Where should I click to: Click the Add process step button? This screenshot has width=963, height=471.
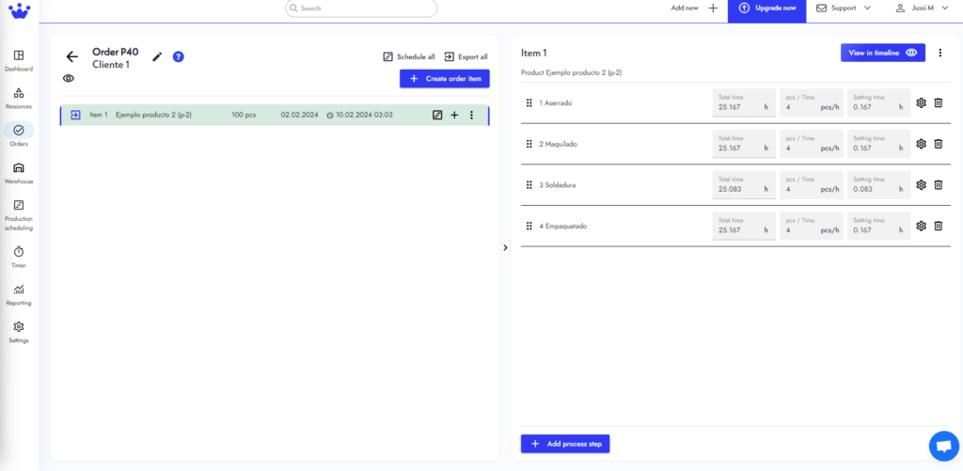[565, 444]
